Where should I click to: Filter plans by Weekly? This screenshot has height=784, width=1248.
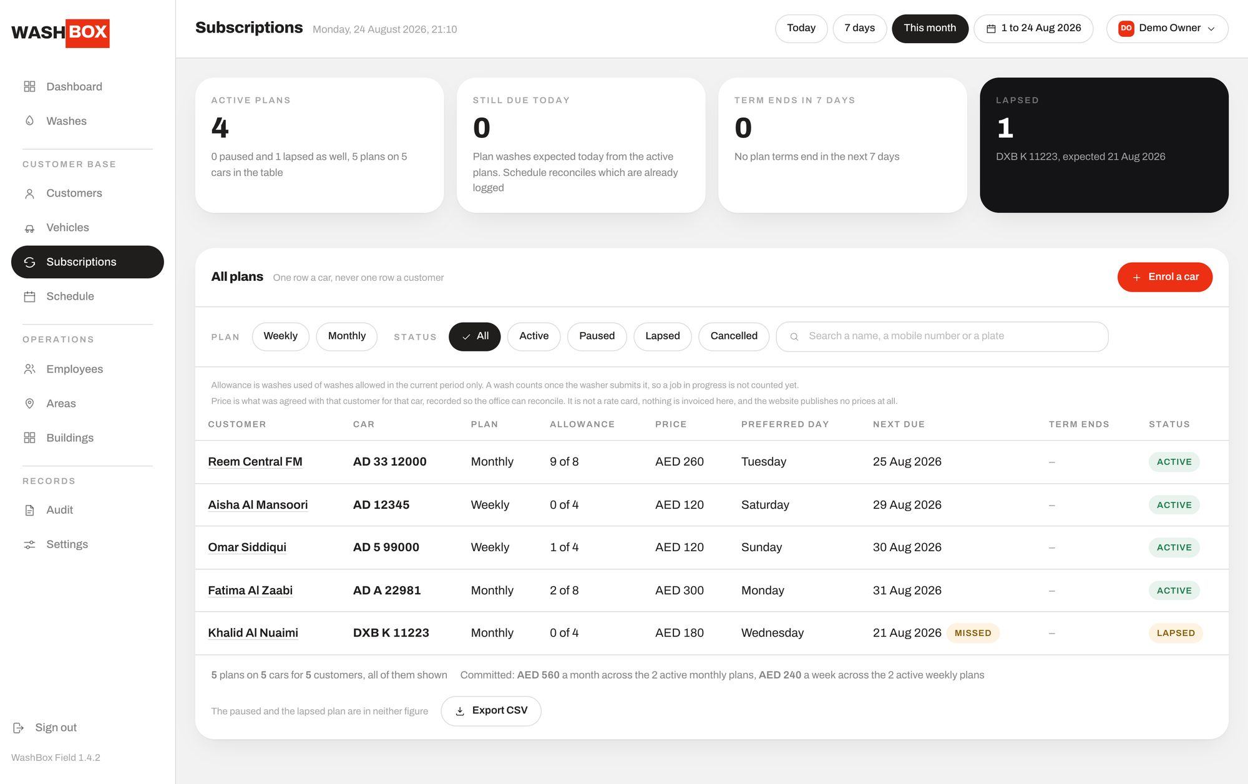click(280, 336)
